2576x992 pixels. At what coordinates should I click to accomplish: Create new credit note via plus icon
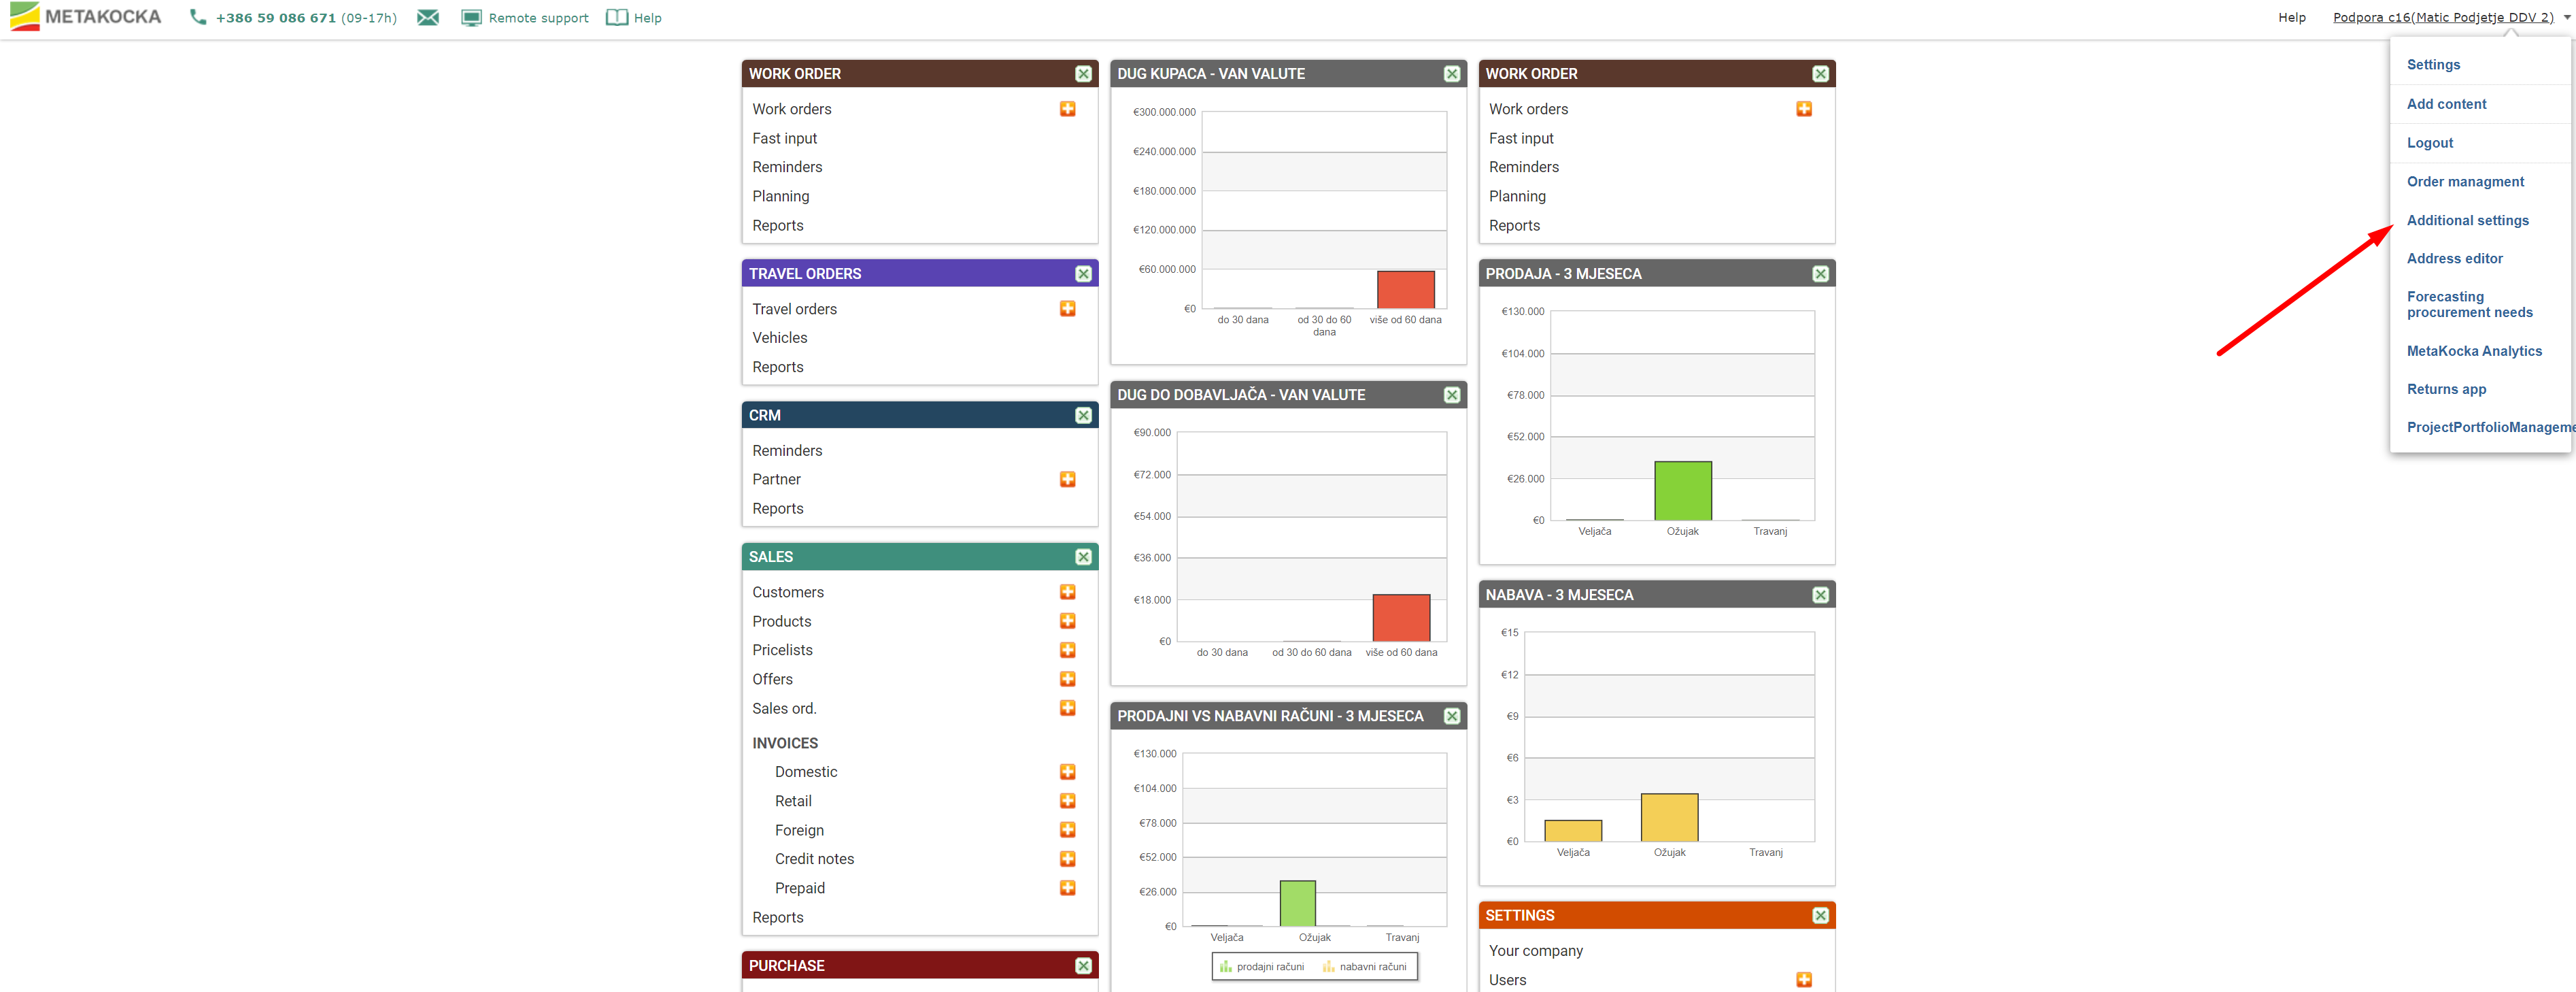[1067, 859]
